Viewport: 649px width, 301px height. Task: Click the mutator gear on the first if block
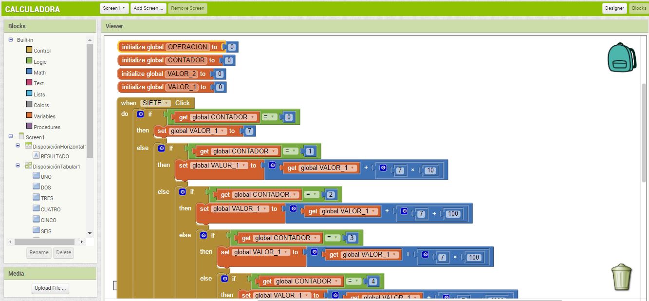click(141, 114)
